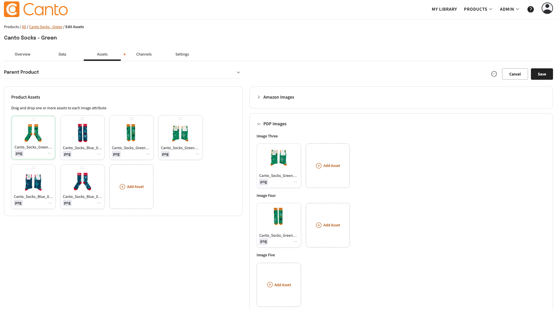Select packaged green socks thumbnail in Product Assets
This screenshot has height=309, width=558.
[x=180, y=133]
